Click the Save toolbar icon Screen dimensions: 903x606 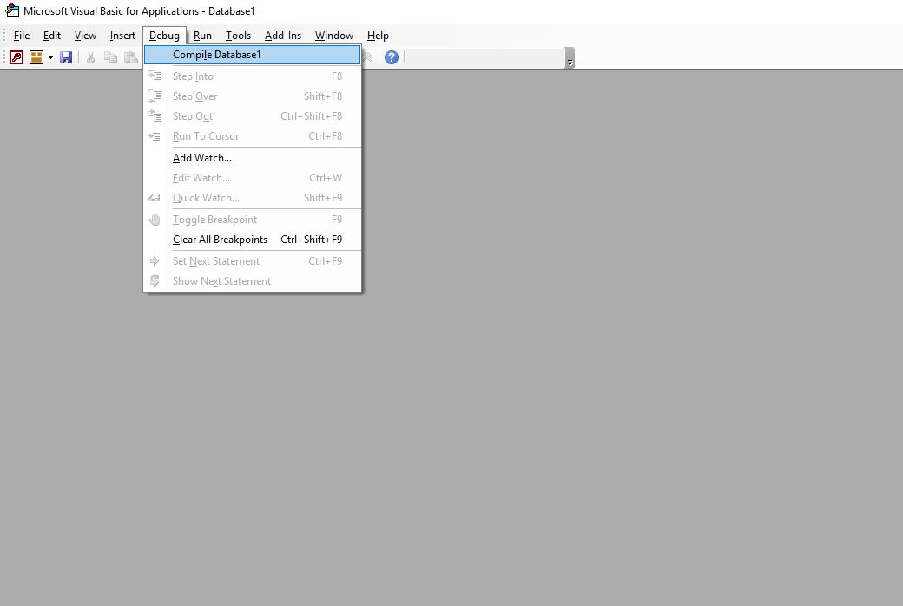(x=66, y=57)
